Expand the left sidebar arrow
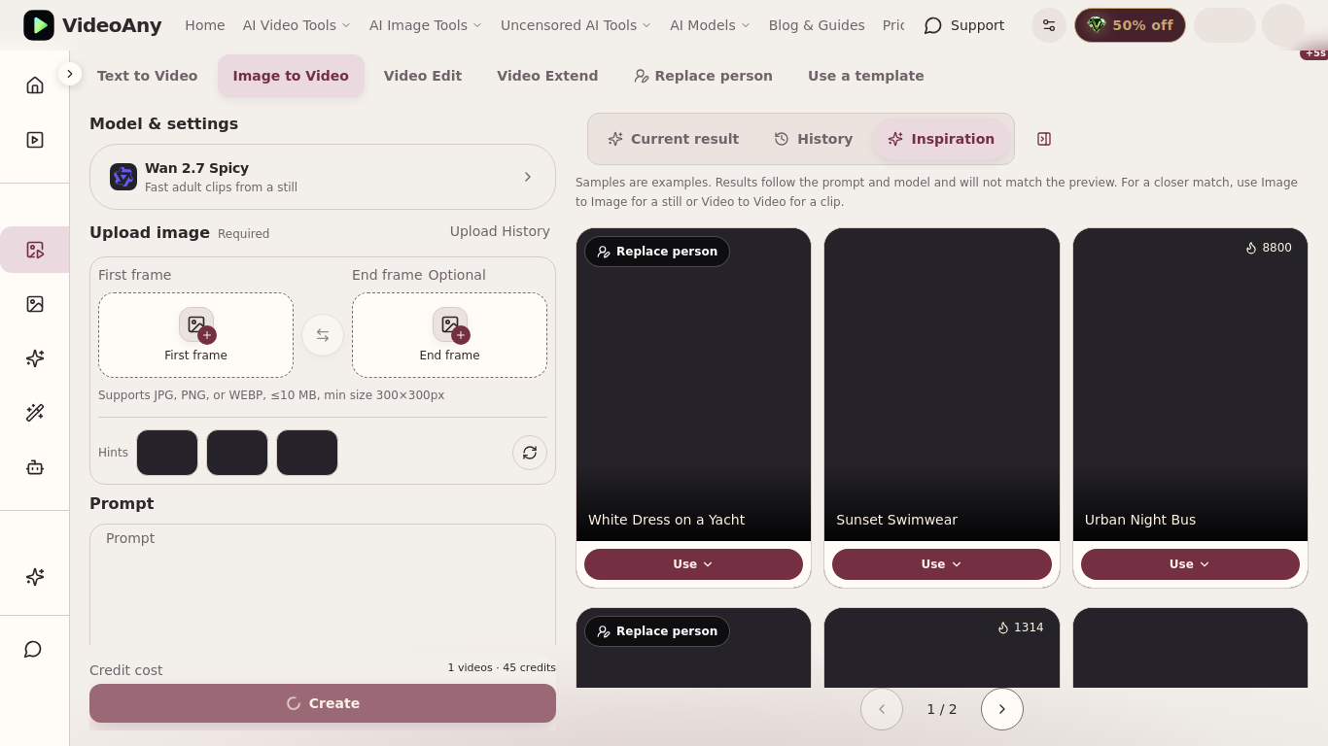The image size is (1328, 746). point(70,74)
